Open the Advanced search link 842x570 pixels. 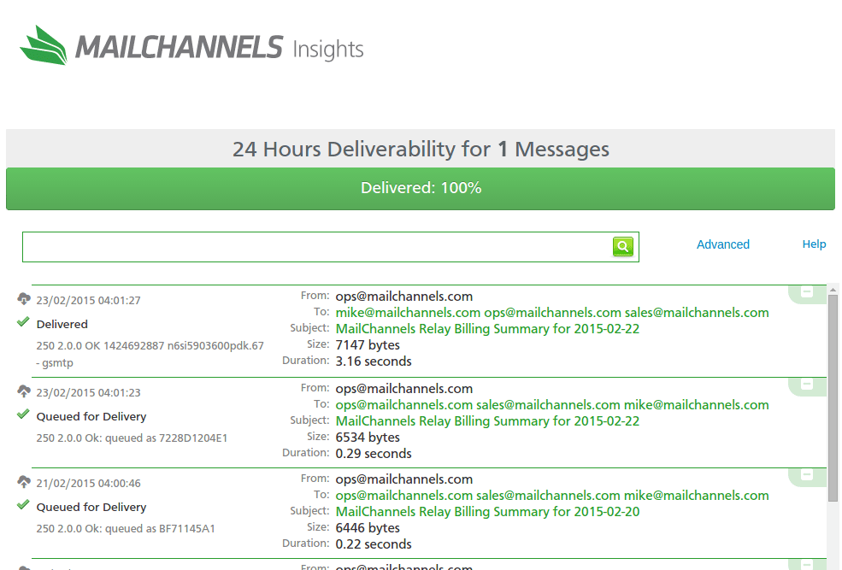click(x=723, y=244)
